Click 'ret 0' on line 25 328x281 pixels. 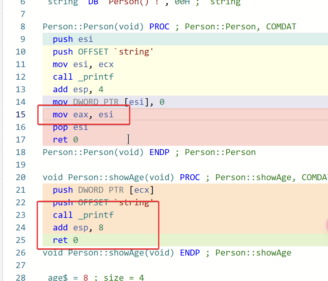coord(65,240)
